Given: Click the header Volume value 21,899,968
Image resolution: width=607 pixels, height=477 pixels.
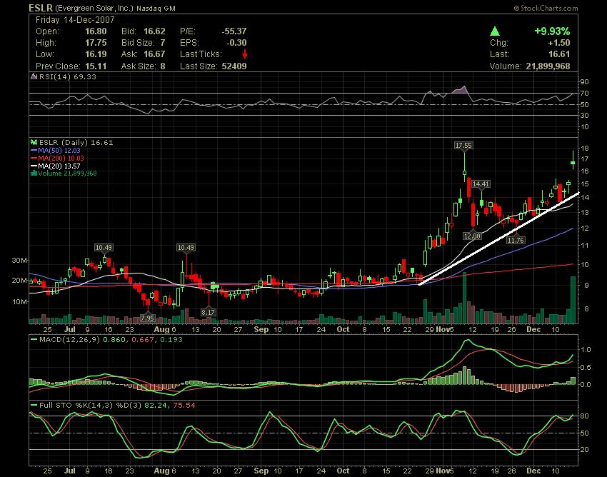Looking at the screenshot, I should click(x=548, y=66).
